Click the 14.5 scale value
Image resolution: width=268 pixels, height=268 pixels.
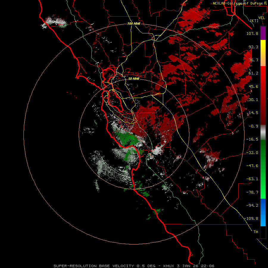(253, 113)
